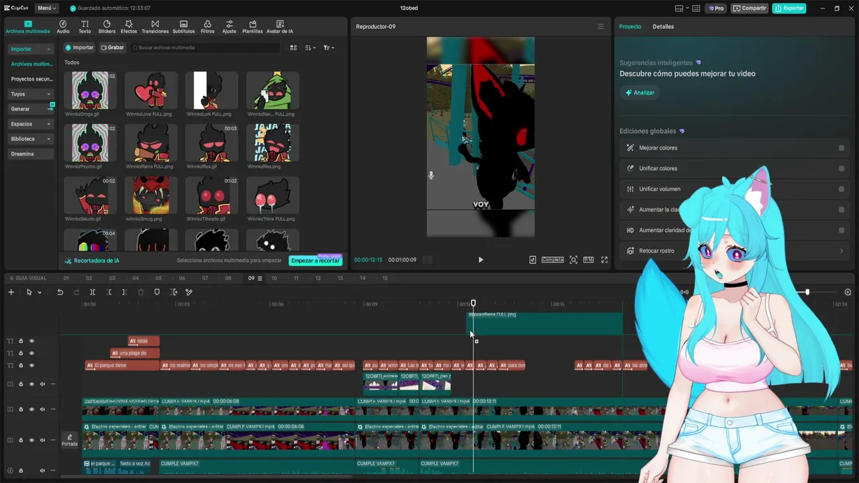
Task: Select the Archivos multimedia top tab
Action: (28, 28)
